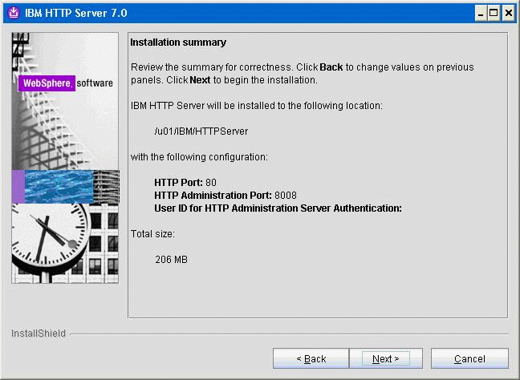The width and height of the screenshot is (520, 380).
Task: Select the 'Installation summary' heading
Action: tap(178, 42)
